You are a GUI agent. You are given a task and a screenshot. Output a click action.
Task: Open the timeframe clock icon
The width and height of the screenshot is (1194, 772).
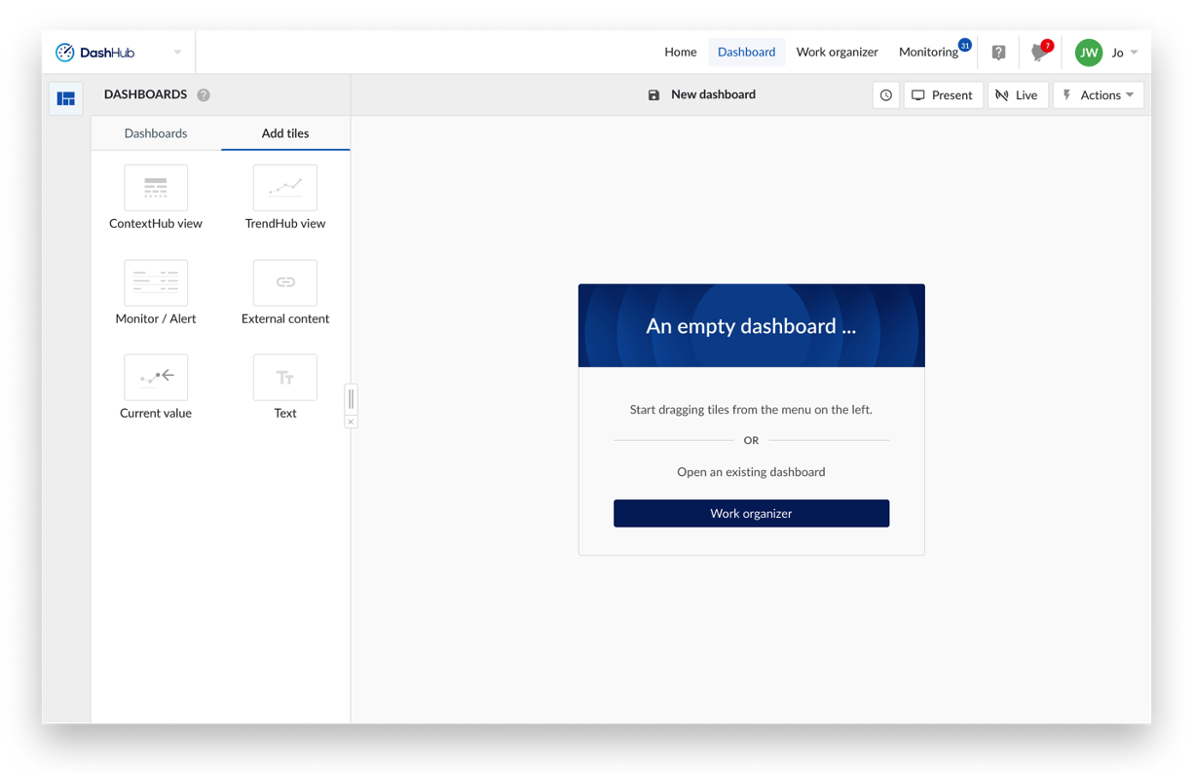(x=885, y=94)
